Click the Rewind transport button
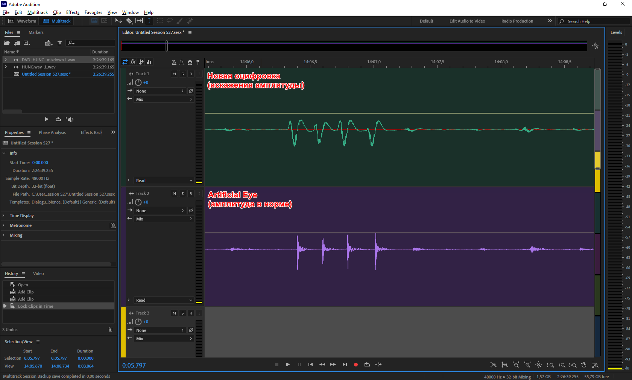Image resolution: width=632 pixels, height=380 pixels. pyautogui.click(x=322, y=365)
